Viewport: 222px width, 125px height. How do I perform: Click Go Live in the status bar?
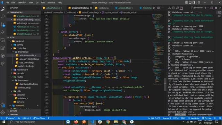coord(207,118)
